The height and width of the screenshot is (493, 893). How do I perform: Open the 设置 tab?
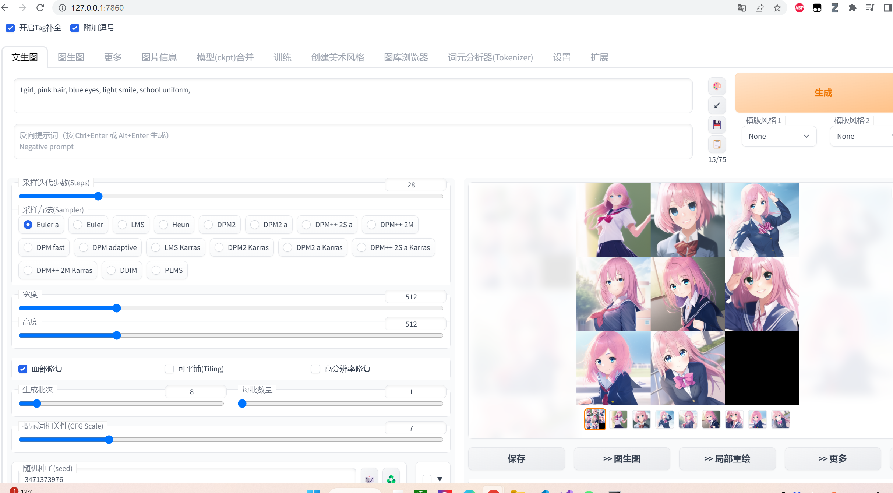pos(562,57)
